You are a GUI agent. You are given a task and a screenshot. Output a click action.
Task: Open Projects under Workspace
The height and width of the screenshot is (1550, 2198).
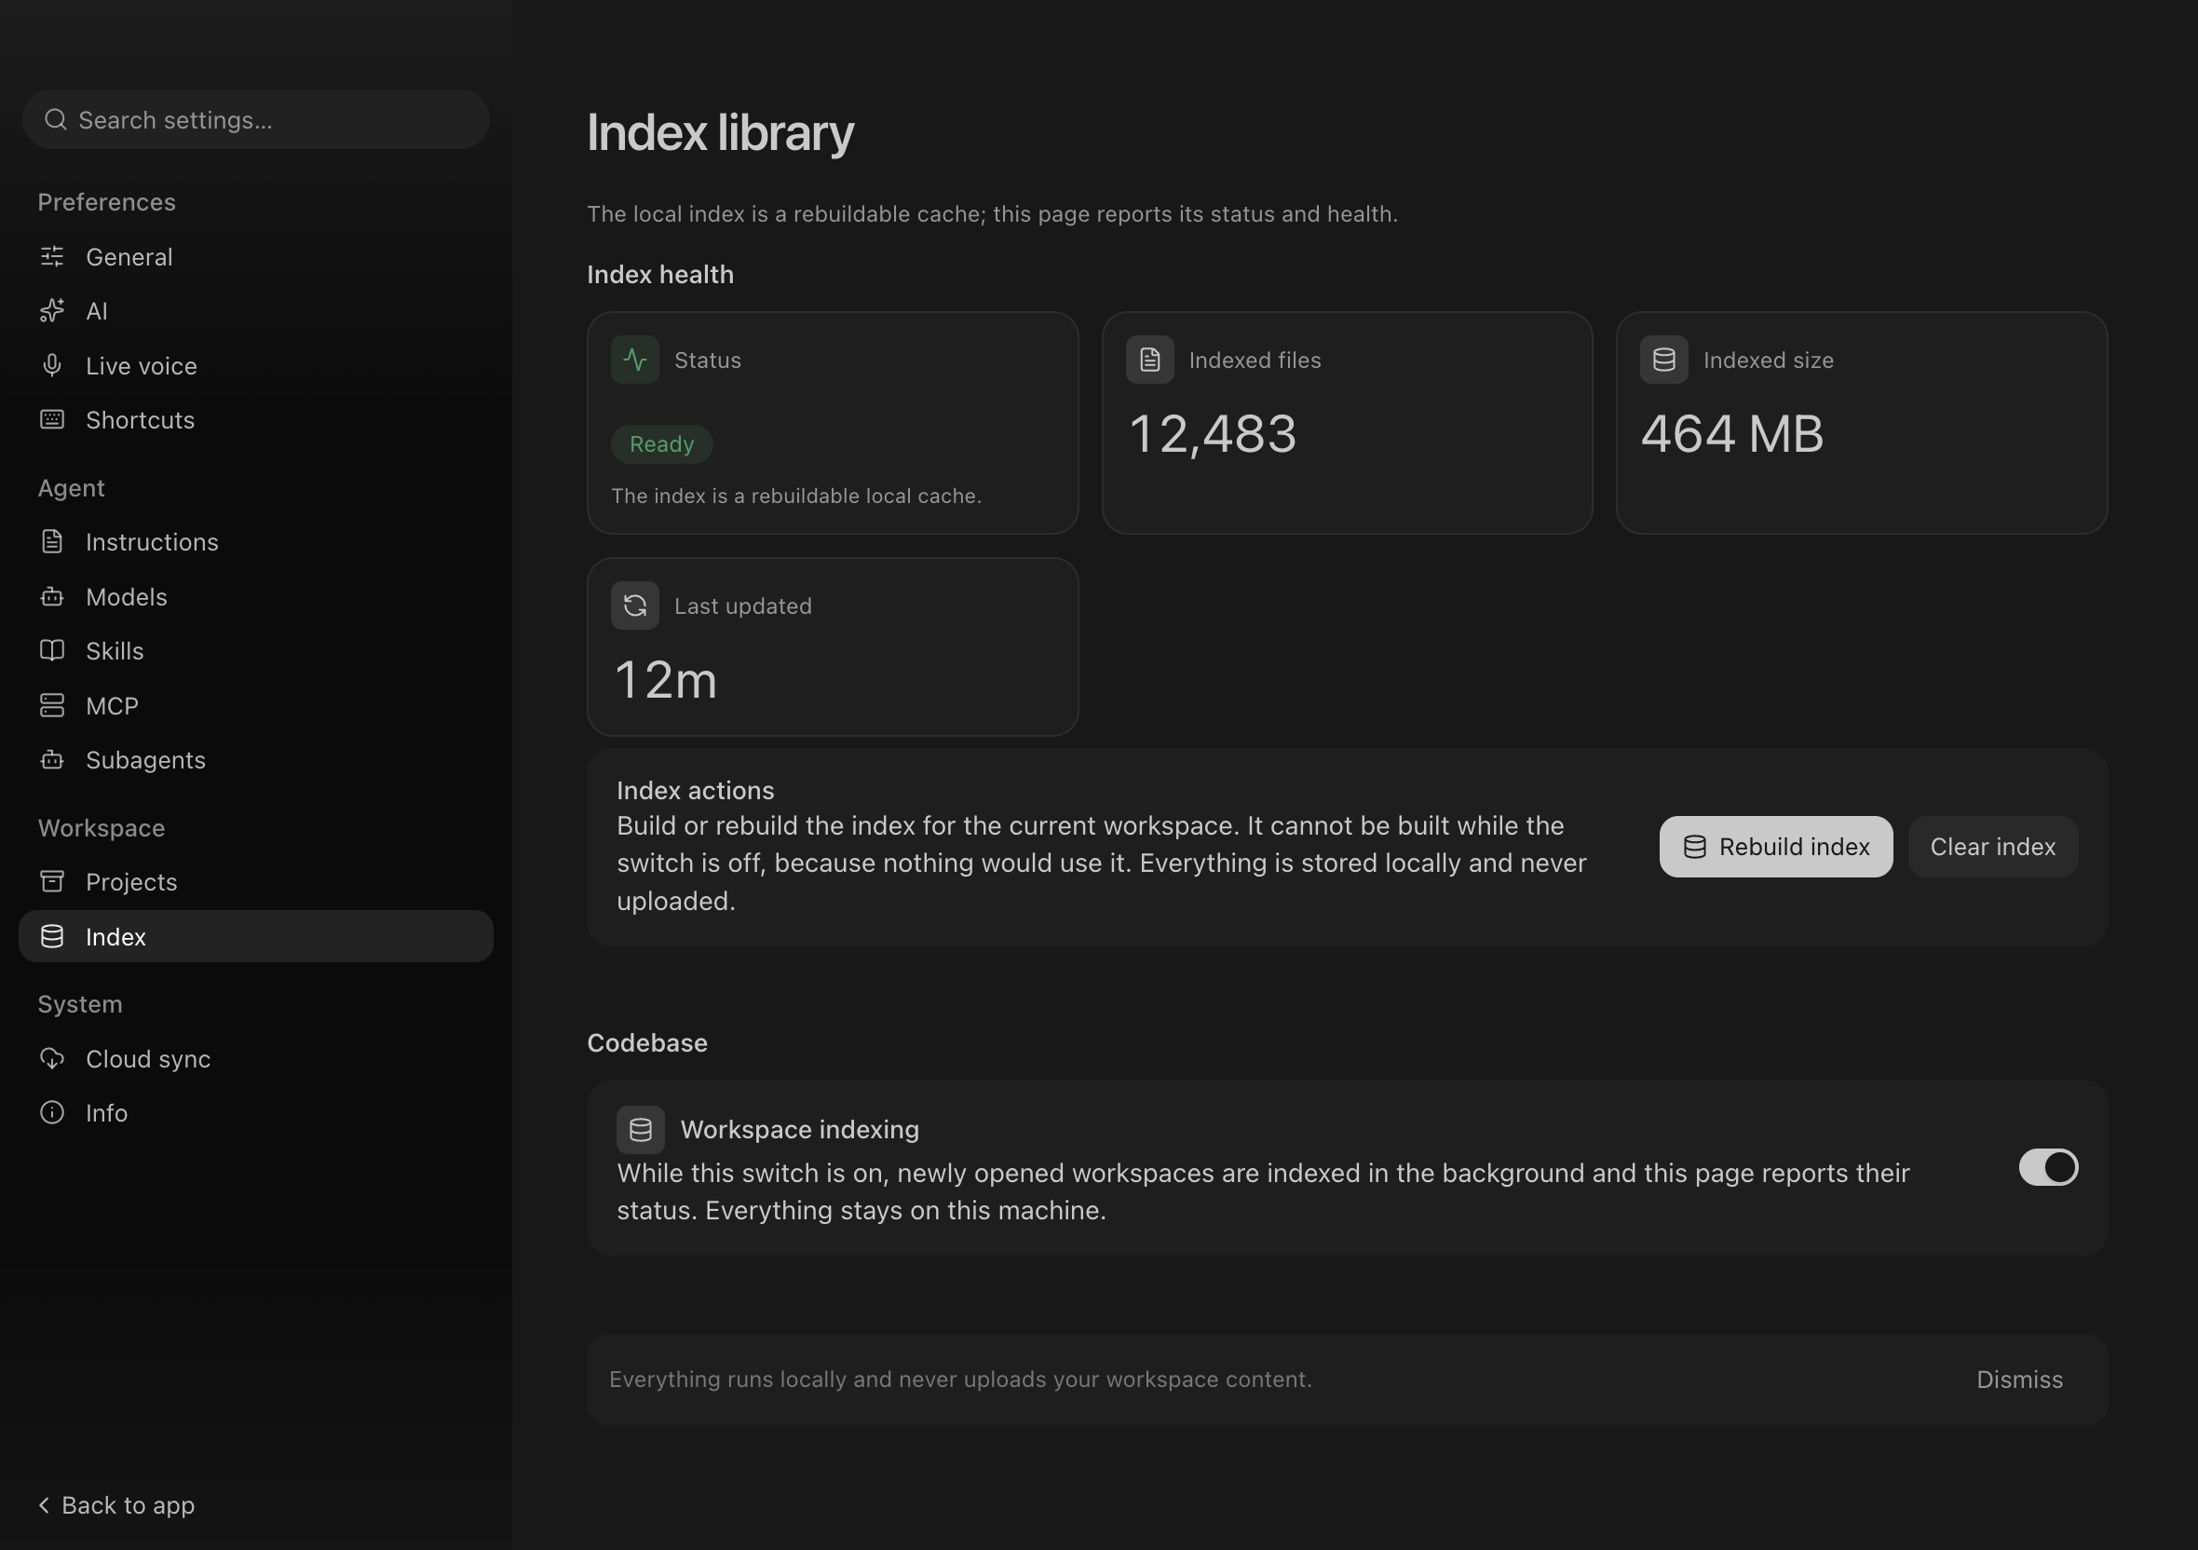pyautogui.click(x=255, y=882)
